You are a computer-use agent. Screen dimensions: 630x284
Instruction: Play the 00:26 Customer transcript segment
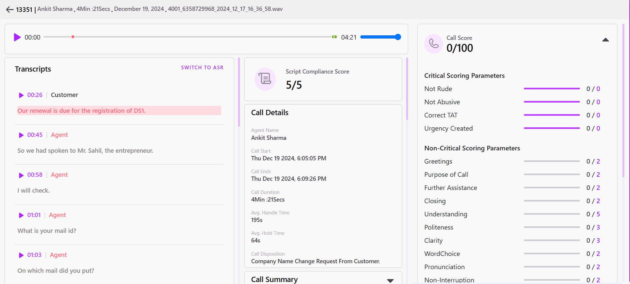21,95
